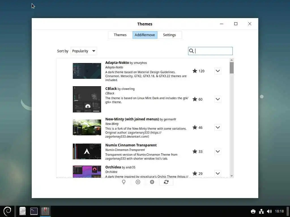Click author text "by germanfr"
Viewport: 290px width, 217px height.
click(168, 120)
